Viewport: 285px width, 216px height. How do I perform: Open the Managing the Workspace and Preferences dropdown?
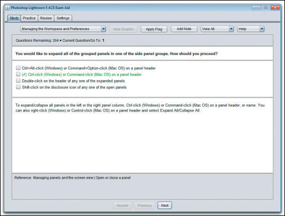[63, 29]
